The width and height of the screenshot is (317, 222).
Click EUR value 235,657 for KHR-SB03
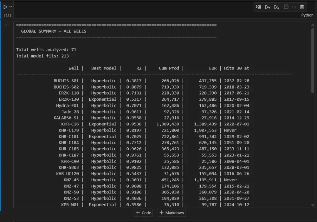(x=208, y=167)
